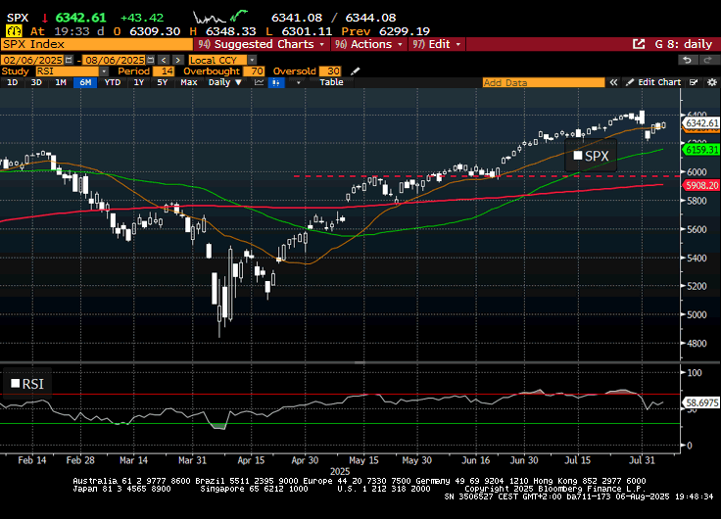Click the Jul 31 date axis label
The width and height of the screenshot is (721, 519).
(642, 460)
